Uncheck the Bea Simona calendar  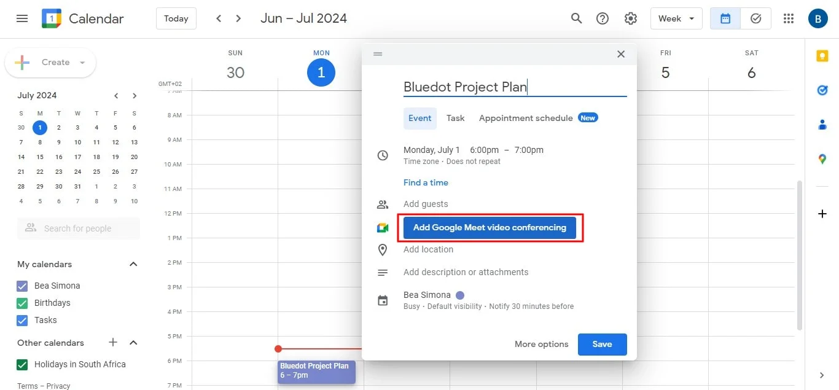[x=23, y=285]
